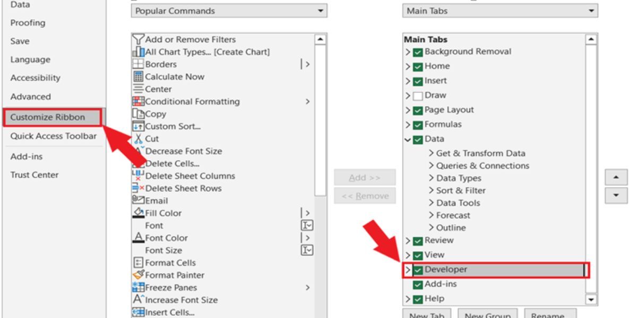This screenshot has width=637, height=318.
Task: Enable the Draw tab checkbox
Action: (x=418, y=95)
